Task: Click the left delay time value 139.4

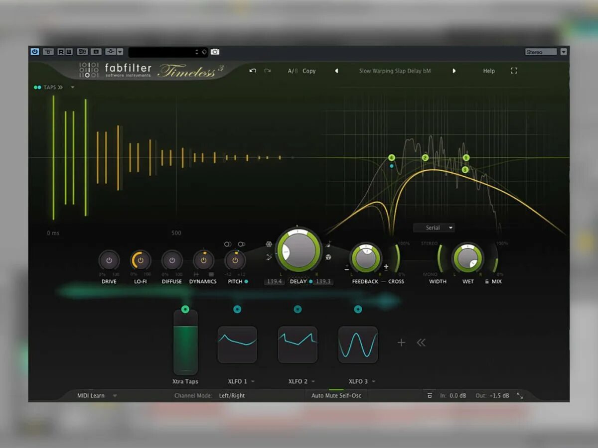Action: point(275,282)
